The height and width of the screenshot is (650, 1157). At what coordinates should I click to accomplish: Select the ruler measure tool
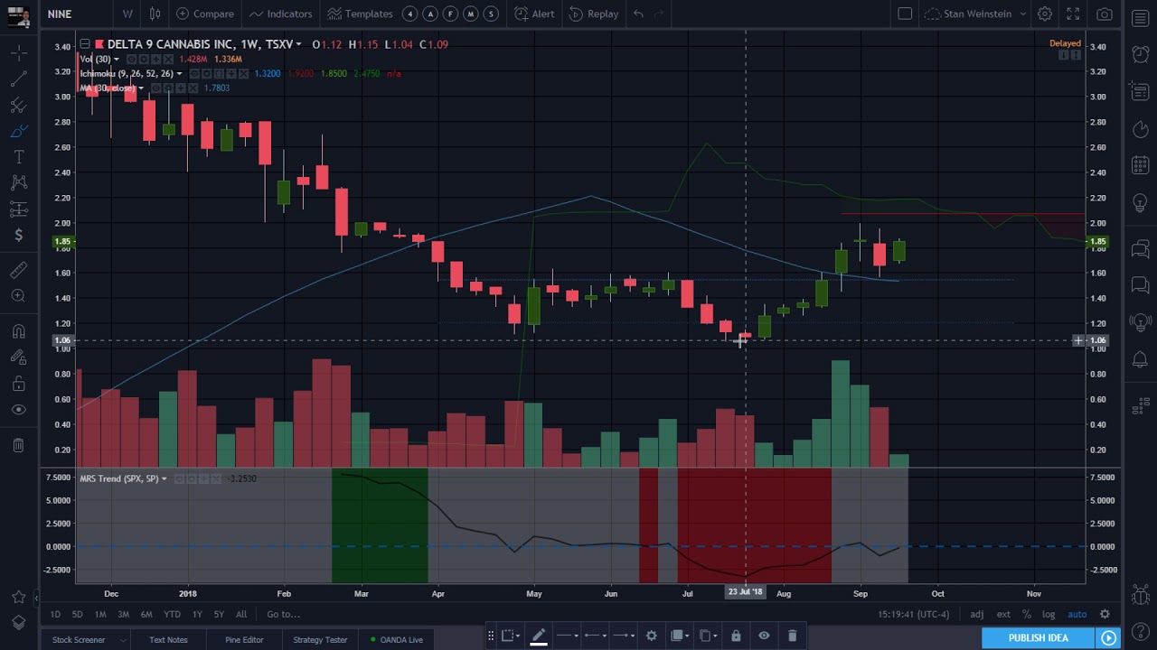[18, 270]
